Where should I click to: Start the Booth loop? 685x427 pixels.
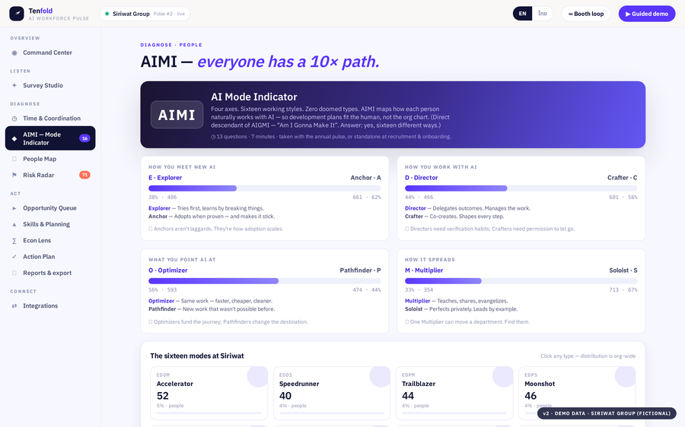[x=586, y=14]
